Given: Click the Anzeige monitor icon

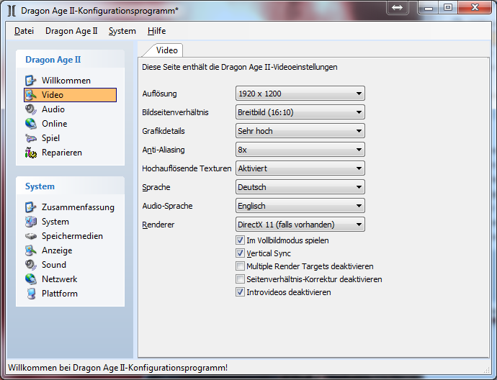Looking at the screenshot, I should pos(31,250).
